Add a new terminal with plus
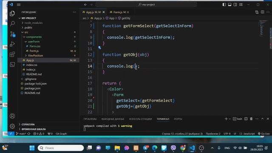 226,119
